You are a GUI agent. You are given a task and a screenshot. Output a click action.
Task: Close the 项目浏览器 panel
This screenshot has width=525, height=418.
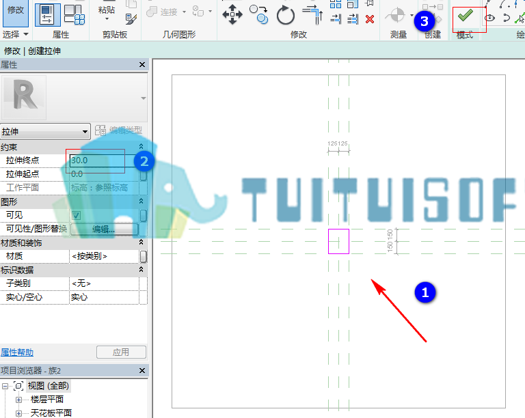[x=142, y=370]
